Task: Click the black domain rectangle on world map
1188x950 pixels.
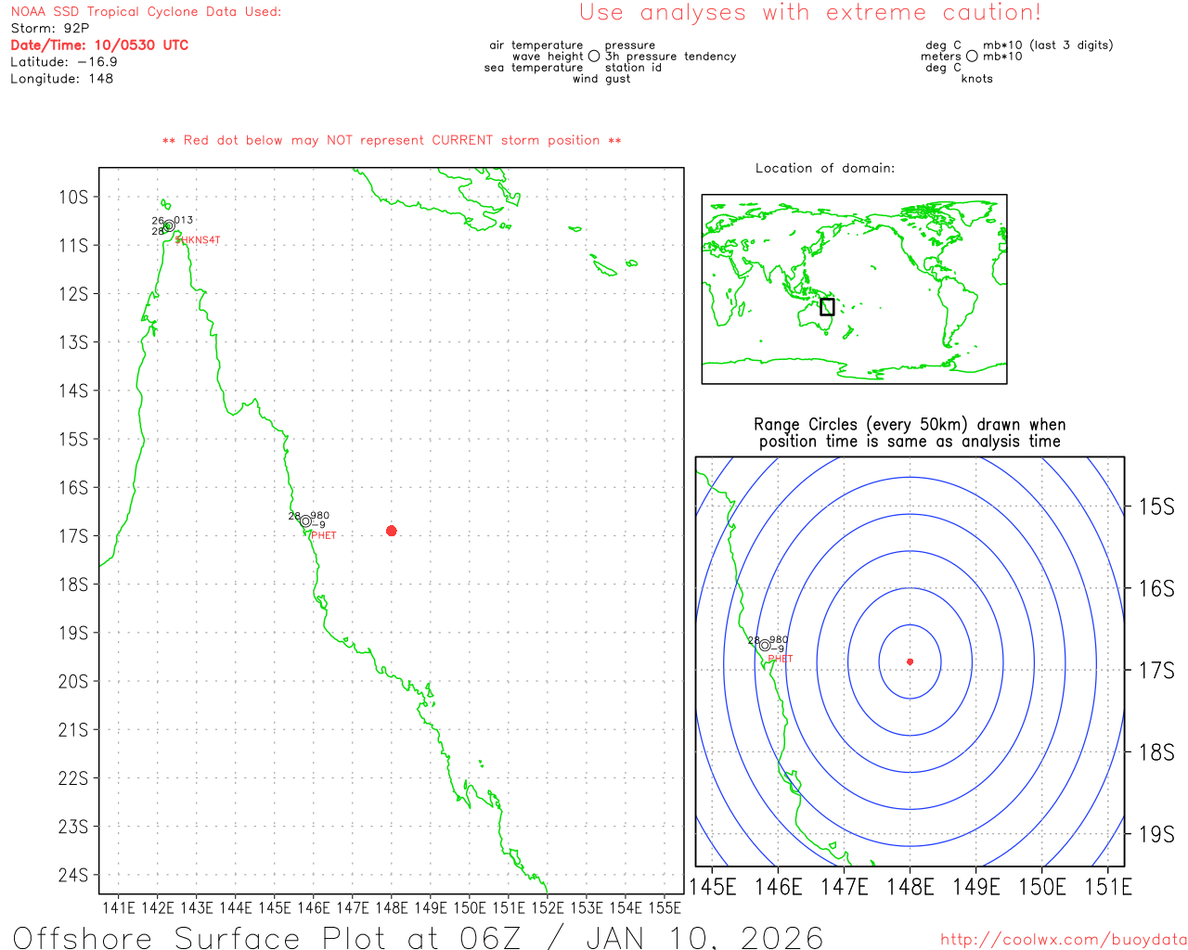Action: pos(827,307)
